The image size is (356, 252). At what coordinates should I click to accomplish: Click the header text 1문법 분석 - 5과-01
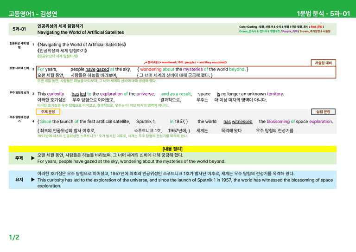click(323, 13)
